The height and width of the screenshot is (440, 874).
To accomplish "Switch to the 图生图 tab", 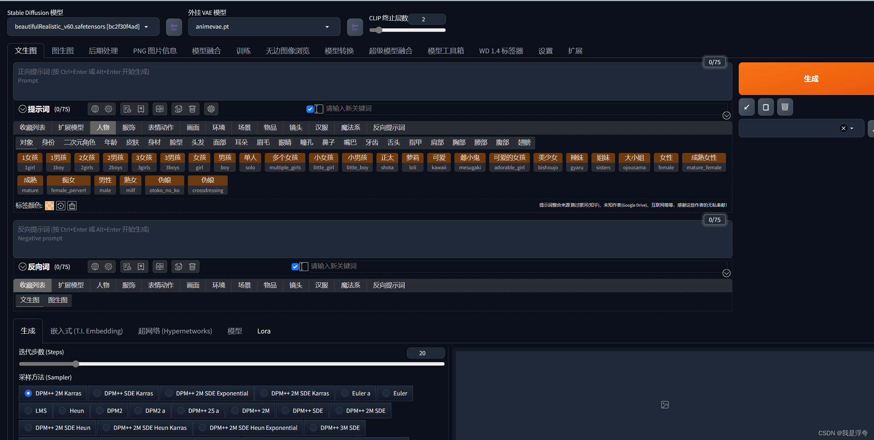I will (x=63, y=50).
